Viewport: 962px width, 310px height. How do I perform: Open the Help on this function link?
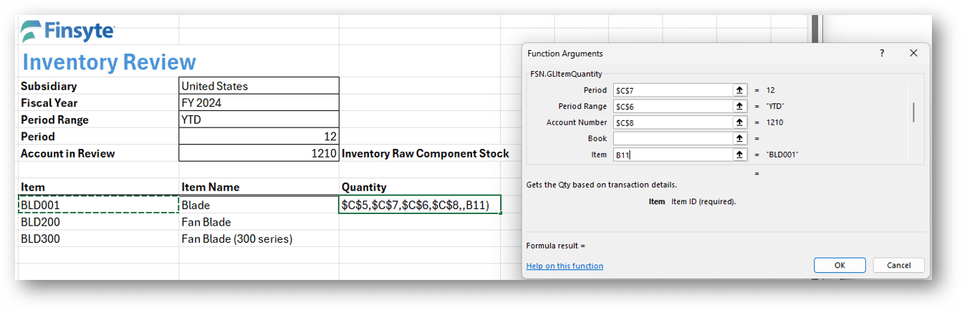564,266
